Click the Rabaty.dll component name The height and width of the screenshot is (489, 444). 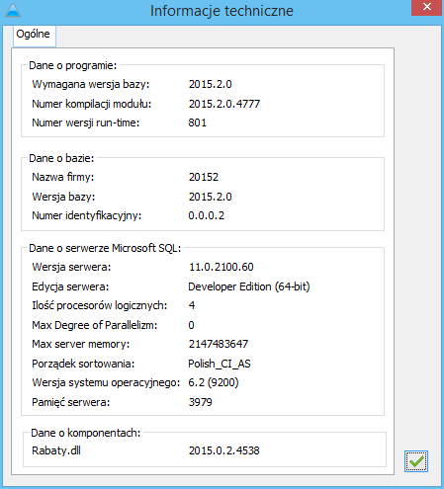click(x=56, y=450)
